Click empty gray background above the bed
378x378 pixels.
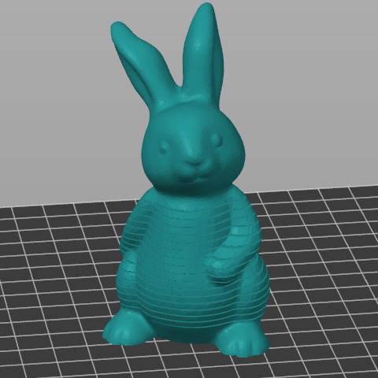tap(302, 92)
